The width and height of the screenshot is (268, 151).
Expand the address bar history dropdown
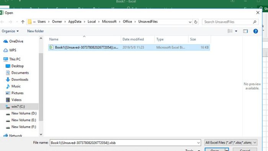pos(190,22)
